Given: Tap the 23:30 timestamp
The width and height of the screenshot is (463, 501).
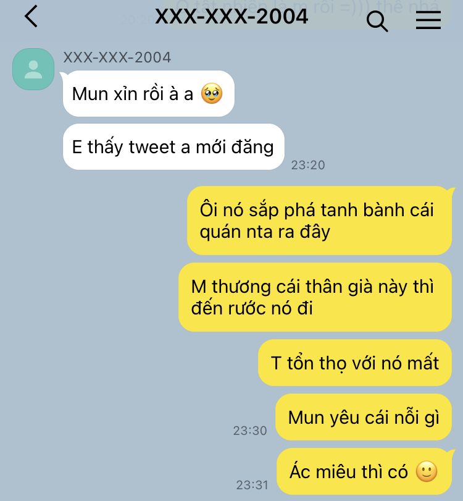Looking at the screenshot, I should [250, 431].
